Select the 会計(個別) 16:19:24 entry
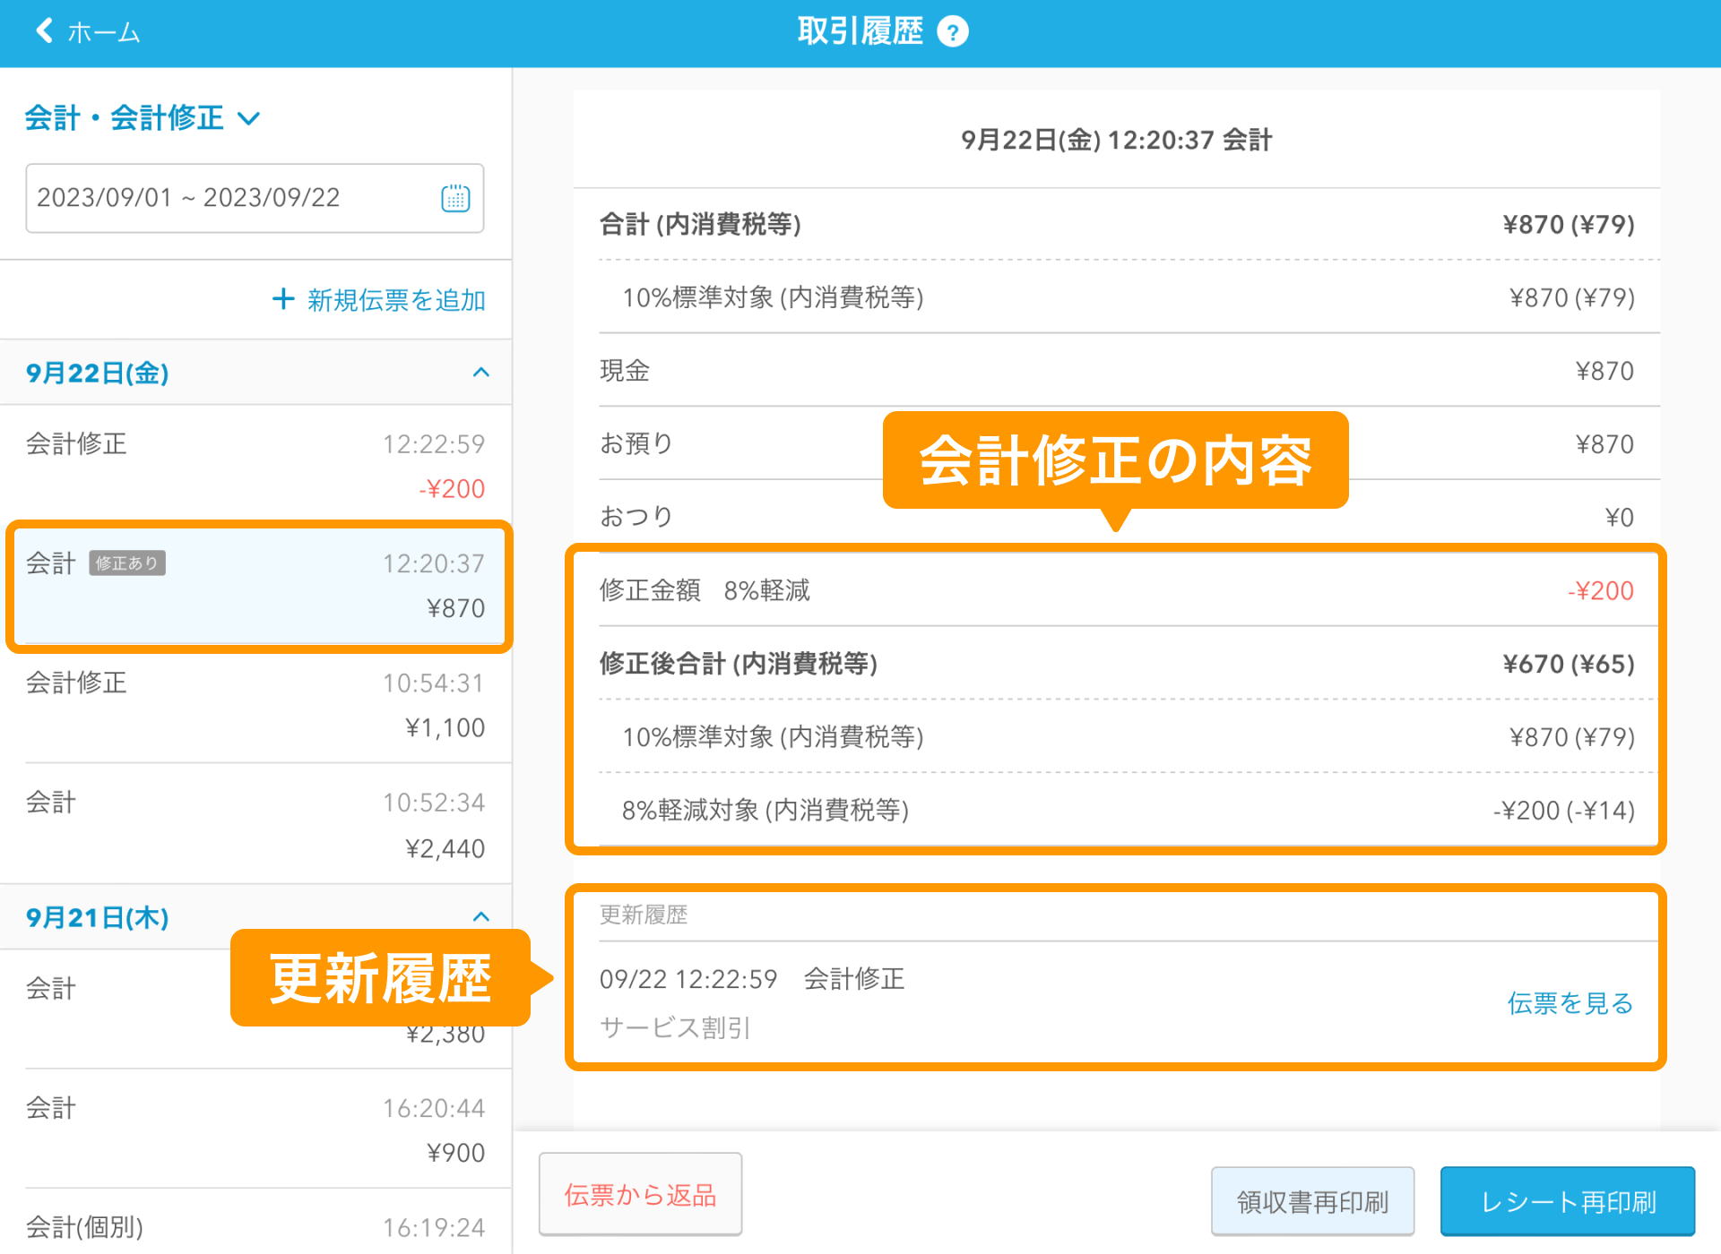 tap(255, 1226)
